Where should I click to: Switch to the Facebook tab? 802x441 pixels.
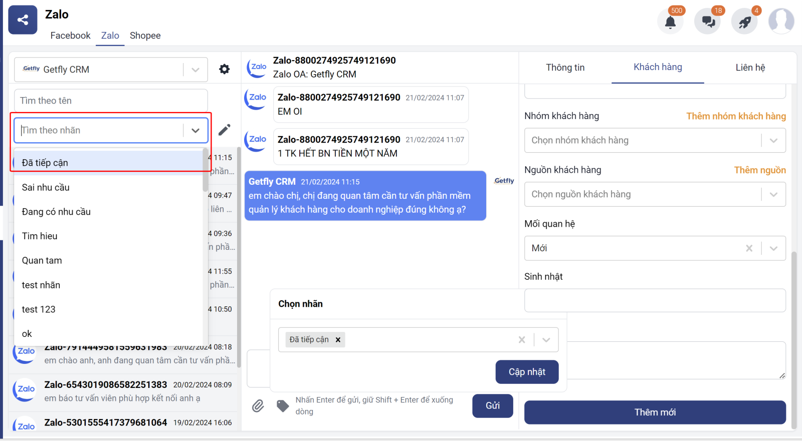click(70, 36)
